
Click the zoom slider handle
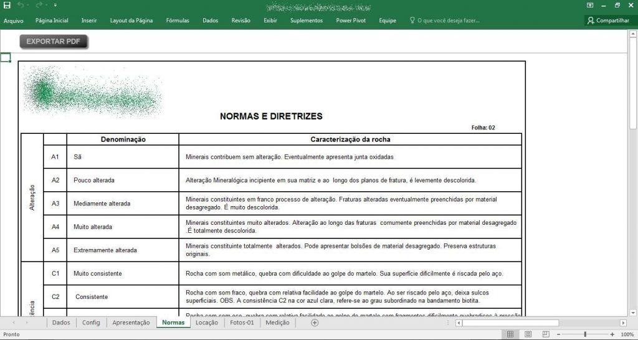click(x=585, y=334)
